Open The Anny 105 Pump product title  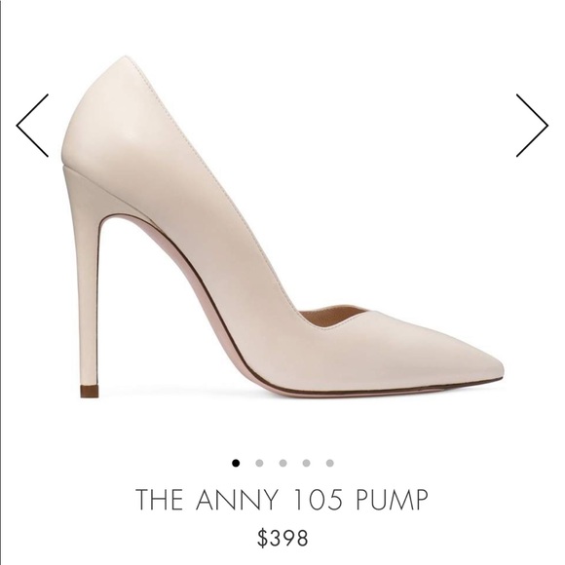282,500
